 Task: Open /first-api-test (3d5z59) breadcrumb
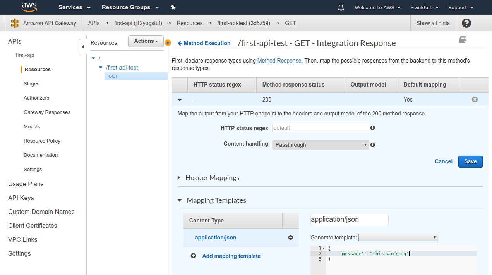pyautogui.click(x=243, y=23)
